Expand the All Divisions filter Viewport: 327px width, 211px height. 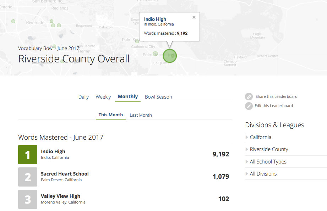pyautogui.click(x=263, y=174)
